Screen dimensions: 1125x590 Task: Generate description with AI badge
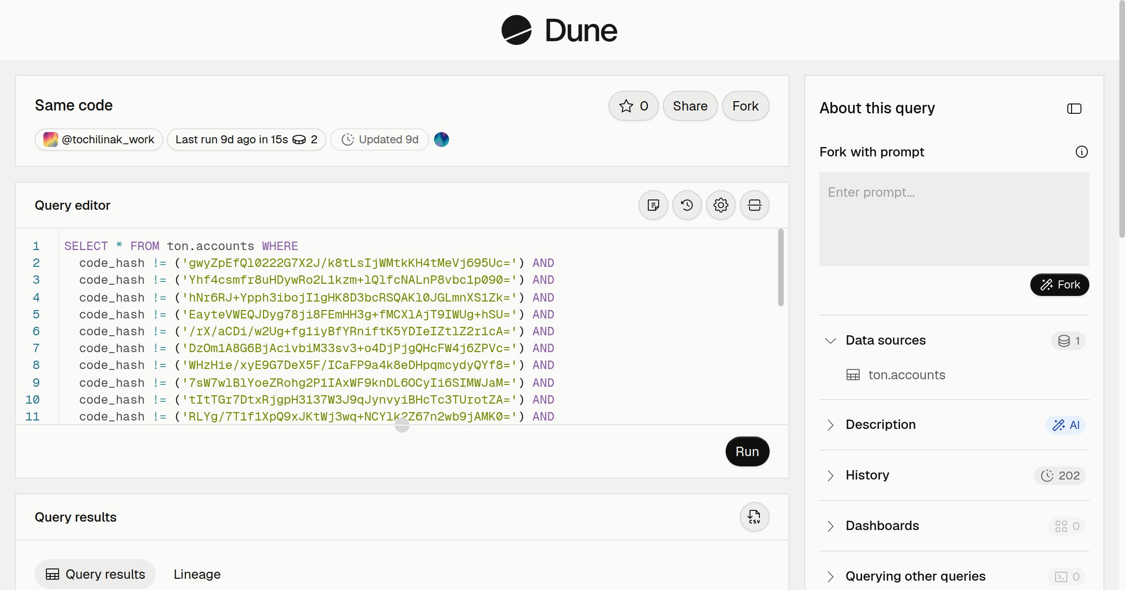(x=1066, y=425)
